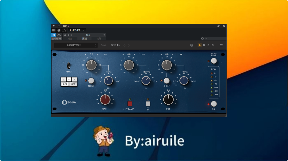Image resolution: width=288 pixels, height=161 pixels.
Task: Open the routing tree icon
Action: coord(64,30)
